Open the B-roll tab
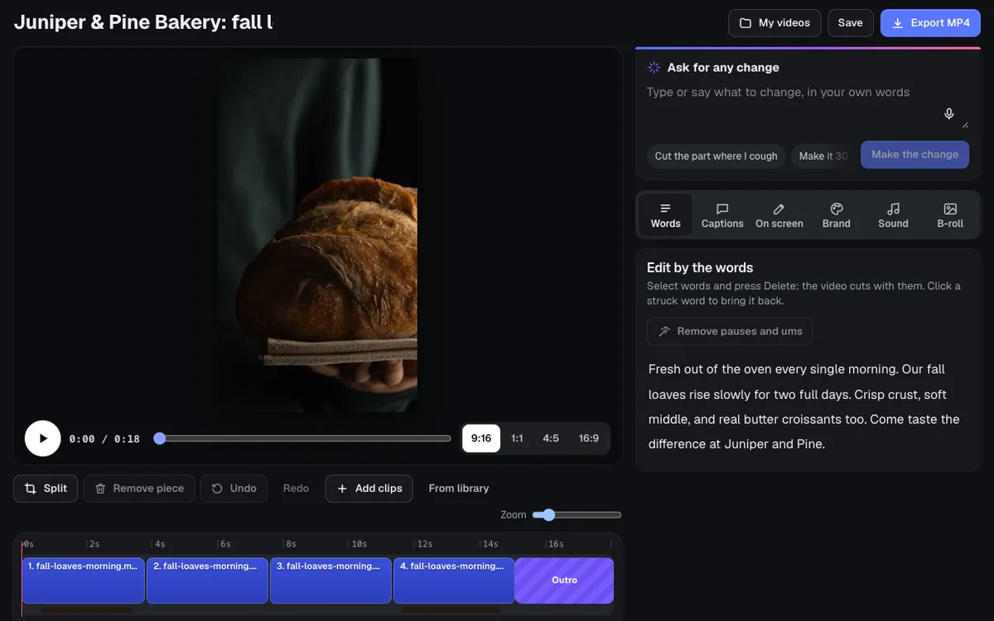The height and width of the screenshot is (621, 994). click(x=950, y=215)
